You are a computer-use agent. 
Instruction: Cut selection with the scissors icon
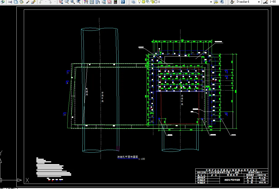(10, 2)
